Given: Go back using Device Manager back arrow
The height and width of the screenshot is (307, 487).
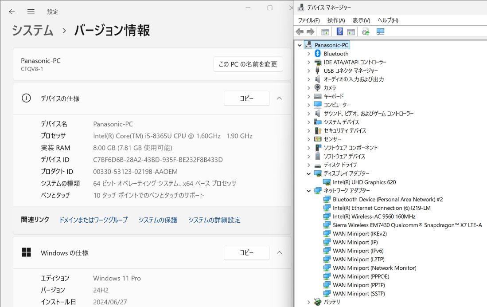Looking at the screenshot, I should (x=300, y=31).
